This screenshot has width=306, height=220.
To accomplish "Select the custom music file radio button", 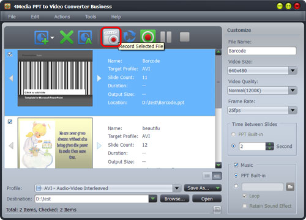I will [236, 186].
